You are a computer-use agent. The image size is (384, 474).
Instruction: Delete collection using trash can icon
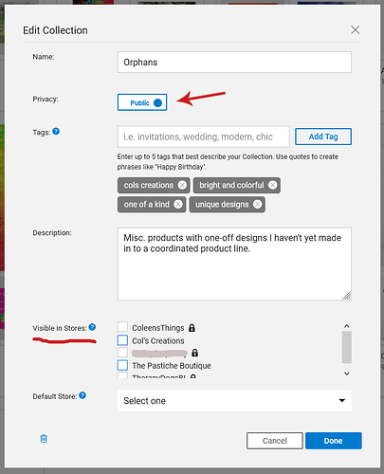pyautogui.click(x=44, y=439)
